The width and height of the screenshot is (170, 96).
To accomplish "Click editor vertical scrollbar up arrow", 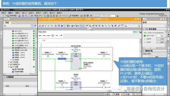I will point(141,39).
